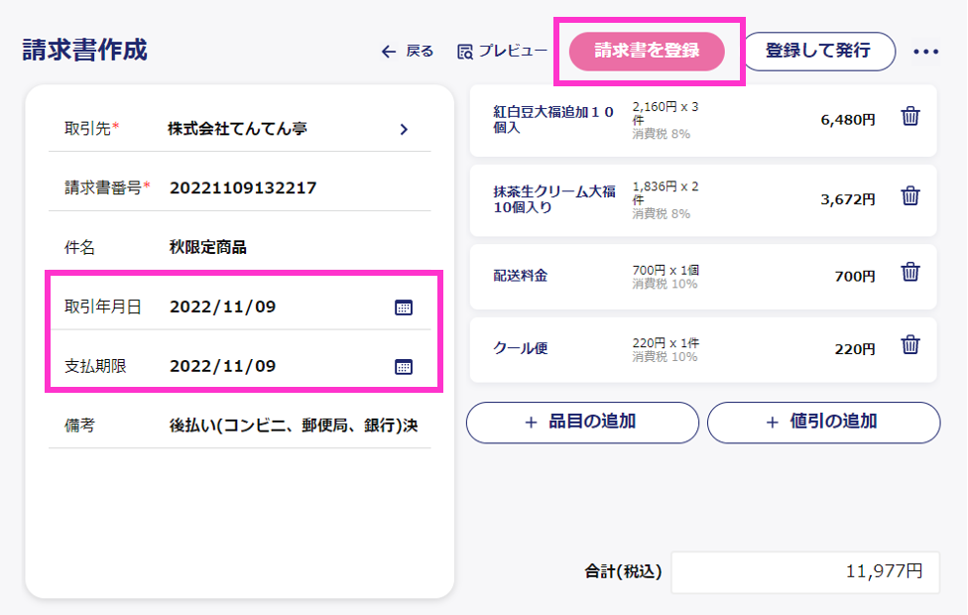Click 請求書を登録 button
968x615 pixels.
pyautogui.click(x=647, y=52)
